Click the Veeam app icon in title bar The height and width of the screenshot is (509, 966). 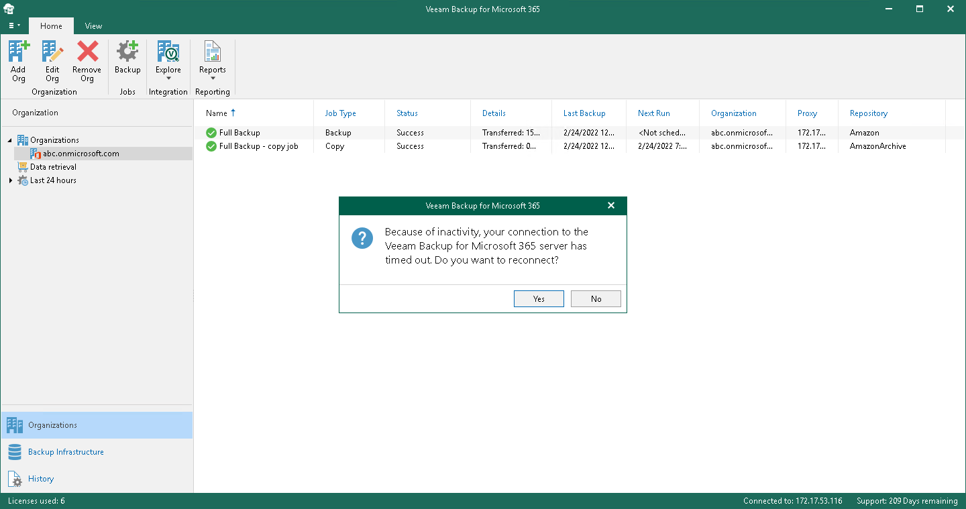9,9
